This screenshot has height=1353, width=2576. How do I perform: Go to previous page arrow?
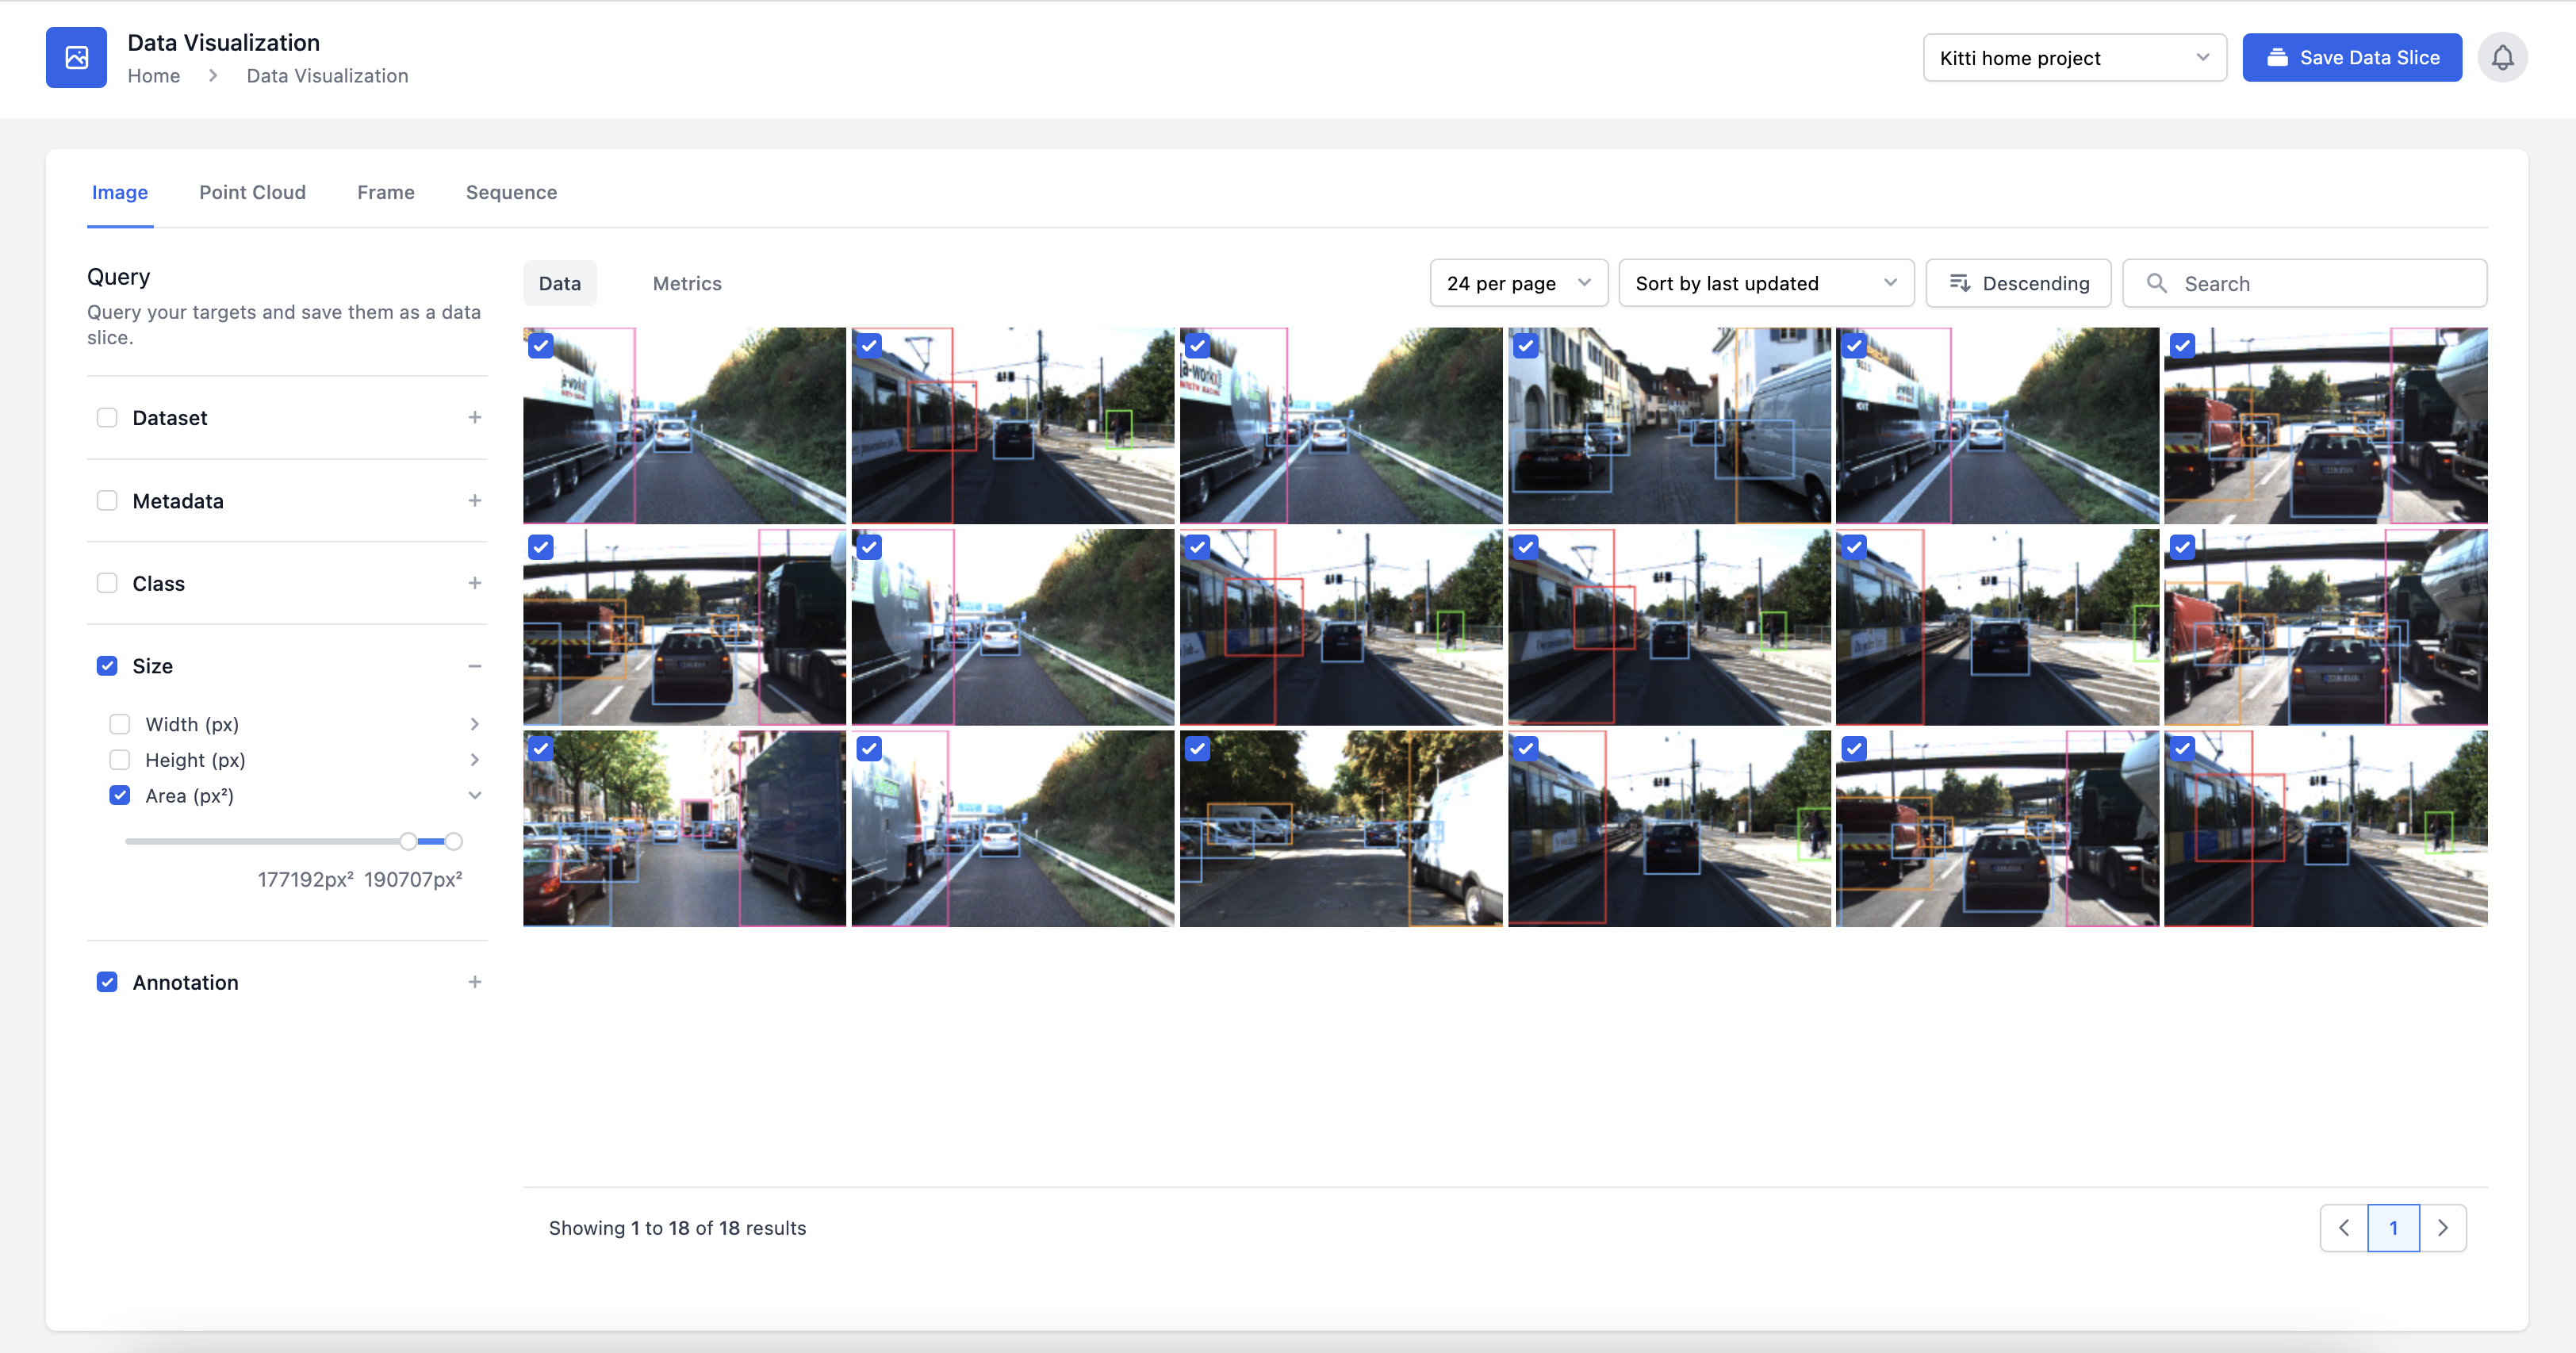pos(2344,1227)
